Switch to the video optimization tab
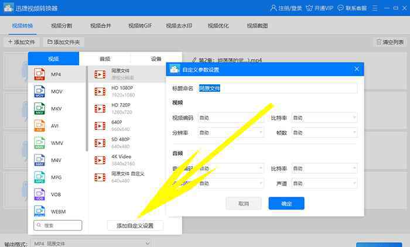Viewport: 410px width, 247px height. coord(218,26)
